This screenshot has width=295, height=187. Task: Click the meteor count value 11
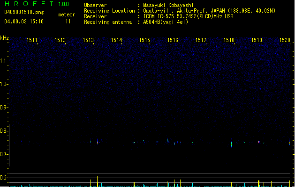[68, 22]
